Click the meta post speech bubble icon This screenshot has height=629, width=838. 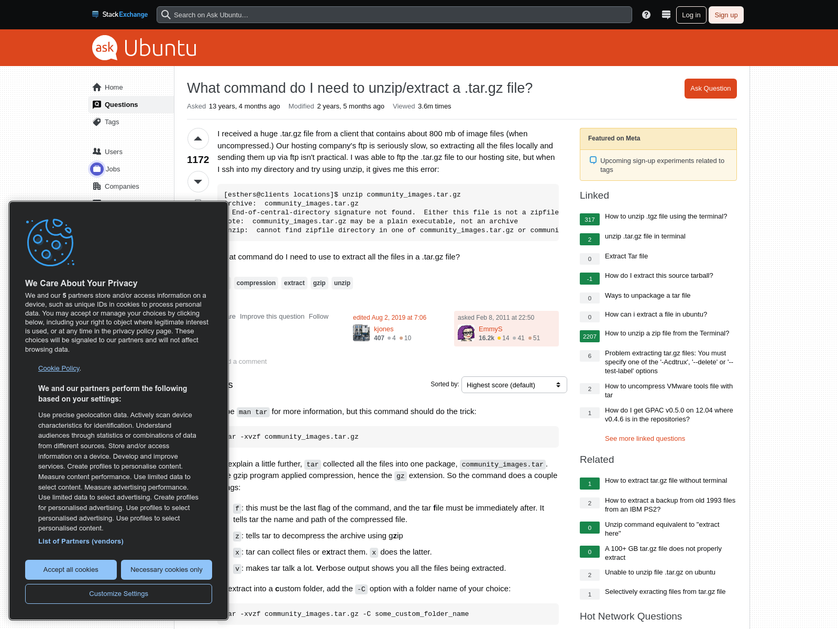[593, 160]
